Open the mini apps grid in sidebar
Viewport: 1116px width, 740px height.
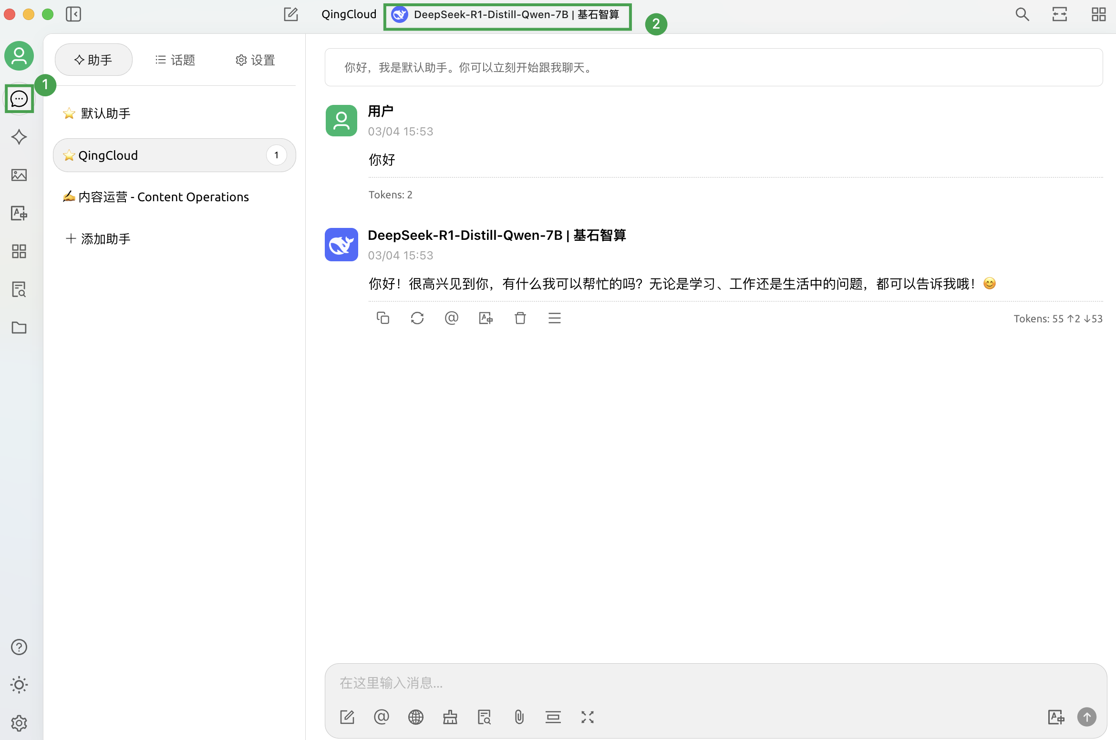point(19,251)
